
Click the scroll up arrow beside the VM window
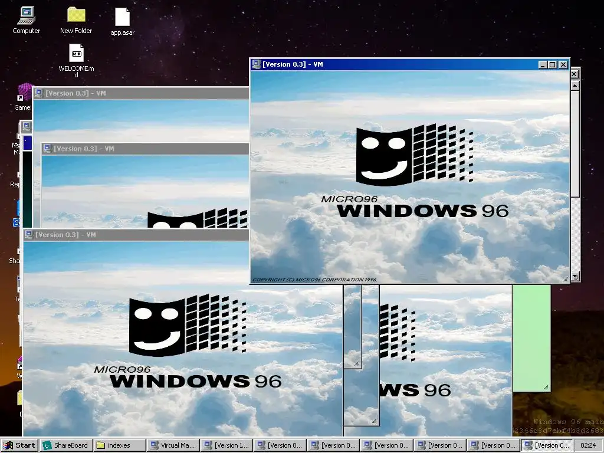tap(575, 86)
